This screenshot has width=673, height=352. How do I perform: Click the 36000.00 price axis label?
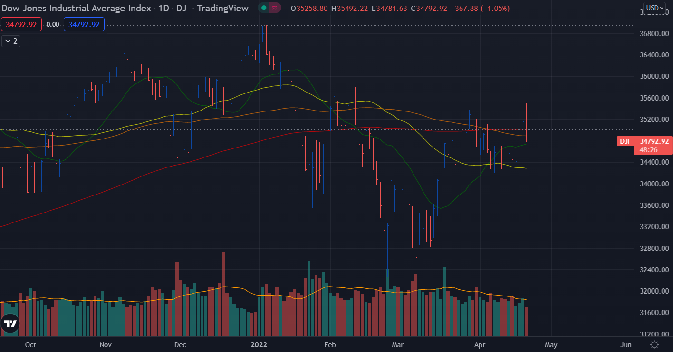click(654, 76)
